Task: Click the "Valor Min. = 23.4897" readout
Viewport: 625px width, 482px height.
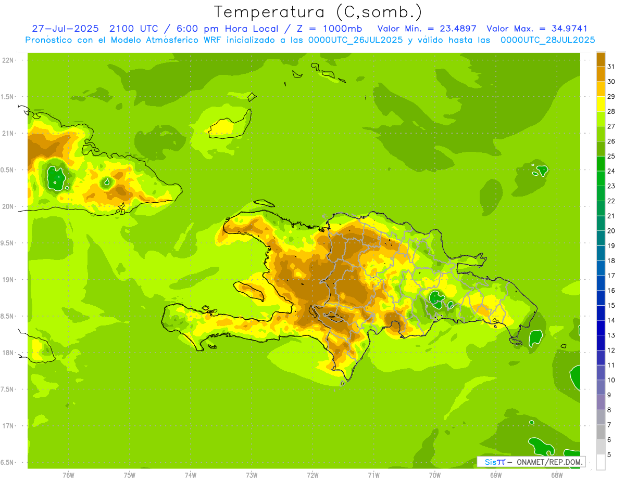Action: coord(427,29)
